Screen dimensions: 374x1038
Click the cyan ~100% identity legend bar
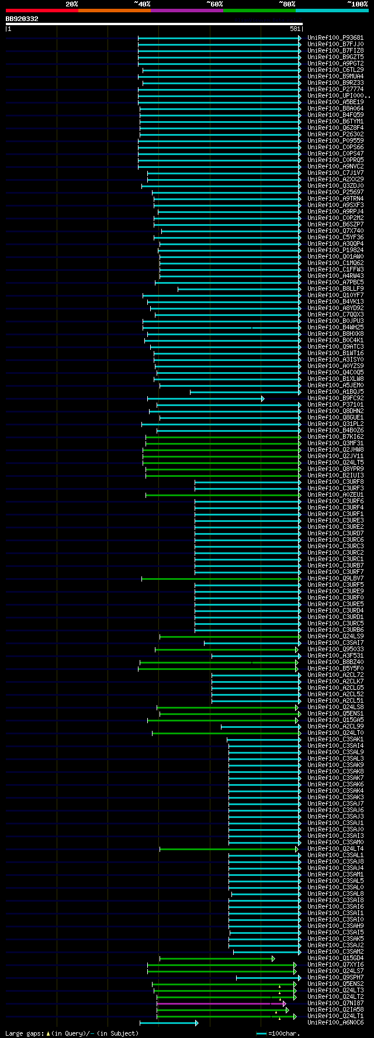(x=332, y=11)
